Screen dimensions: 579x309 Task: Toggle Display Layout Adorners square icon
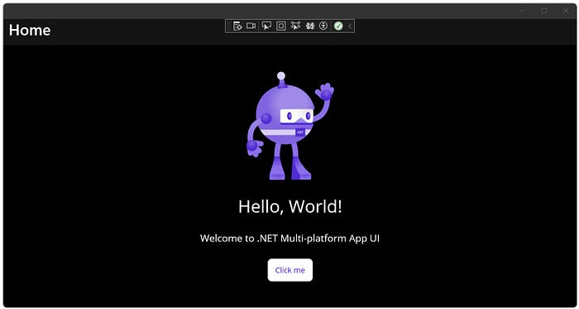(281, 26)
